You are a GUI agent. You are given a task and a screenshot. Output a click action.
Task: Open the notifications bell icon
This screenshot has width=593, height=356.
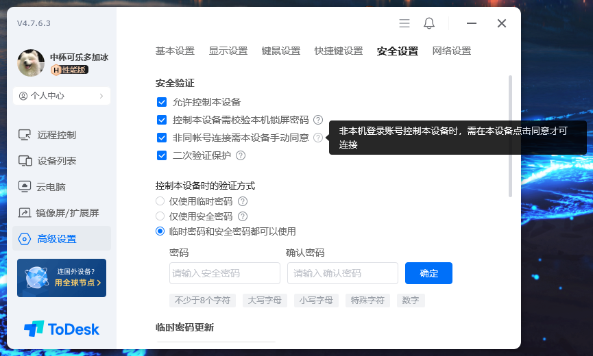(x=429, y=23)
